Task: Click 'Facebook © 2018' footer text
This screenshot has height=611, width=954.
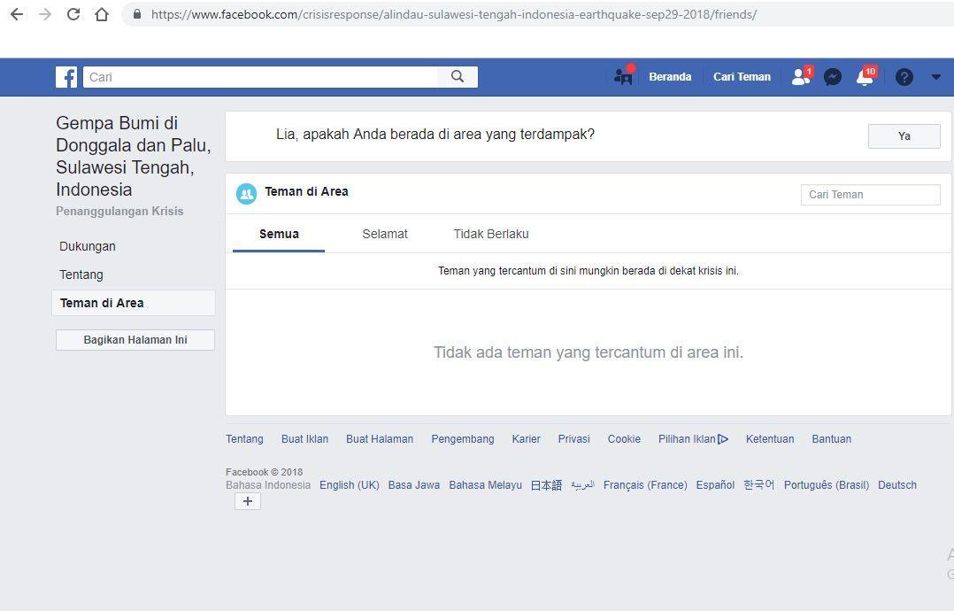Action: coord(264,472)
